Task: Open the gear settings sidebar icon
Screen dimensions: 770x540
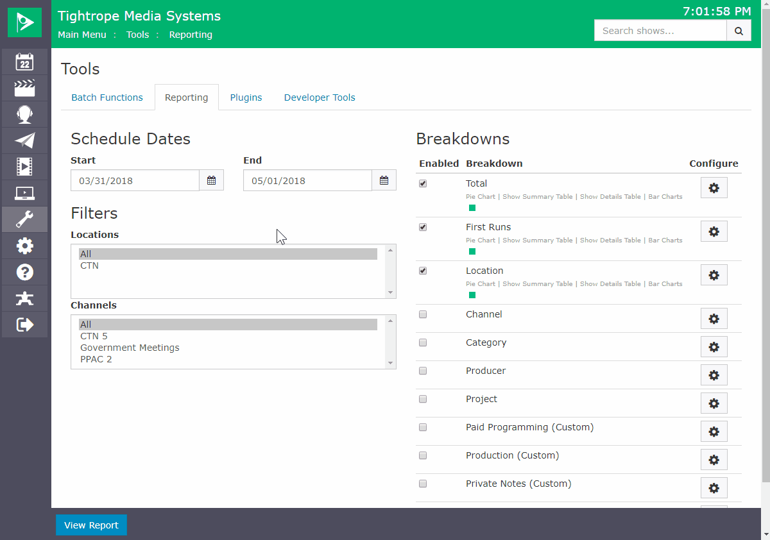Action: (24, 246)
